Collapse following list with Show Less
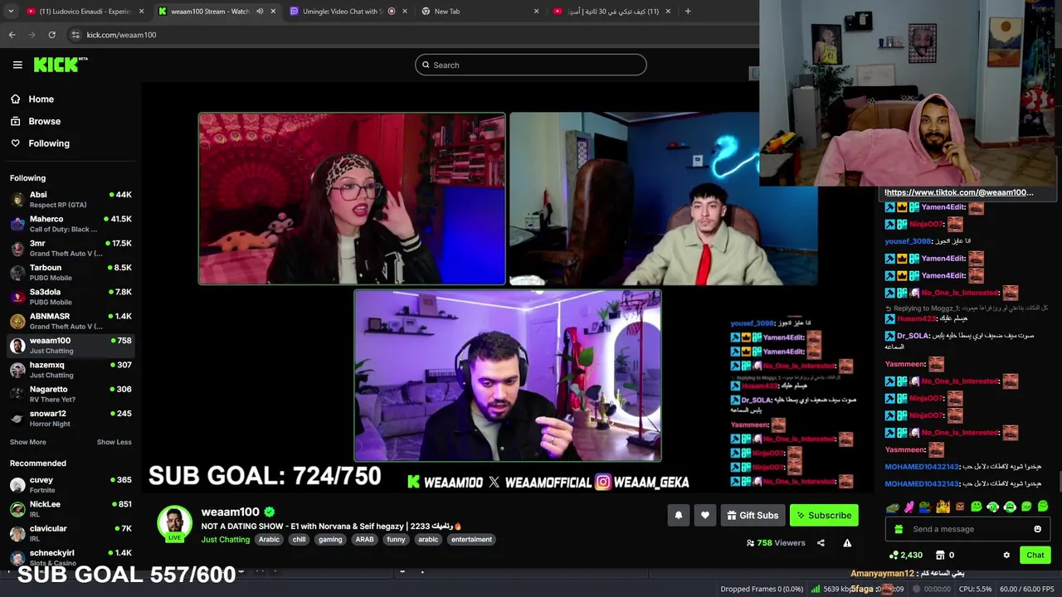The width and height of the screenshot is (1062, 597). (x=114, y=442)
